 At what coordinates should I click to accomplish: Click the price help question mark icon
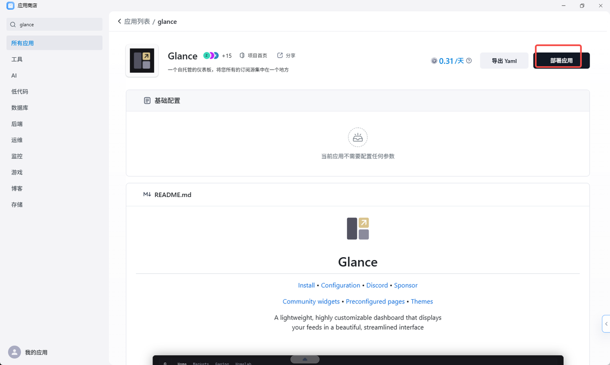pos(469,61)
